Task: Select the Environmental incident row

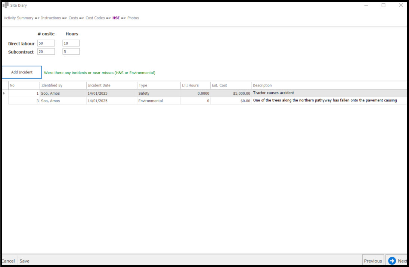Action: (x=150, y=101)
